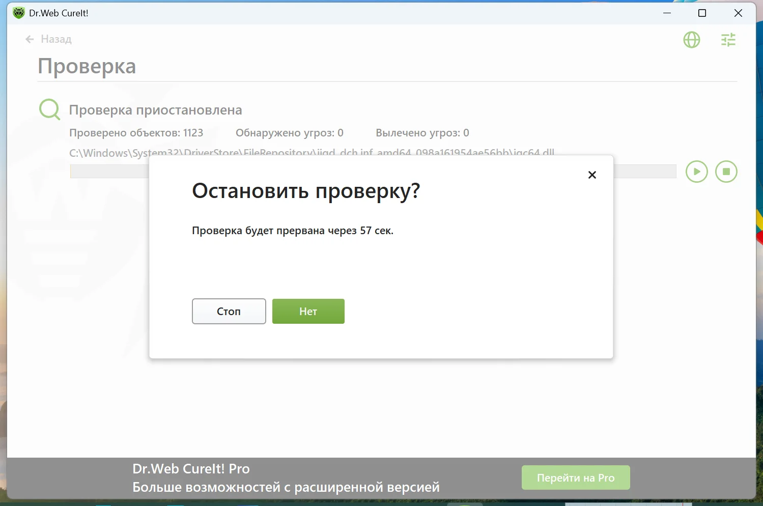Viewport: 763px width, 506px height.
Task: Click the Обнаружено угроз counter
Action: [289, 133]
